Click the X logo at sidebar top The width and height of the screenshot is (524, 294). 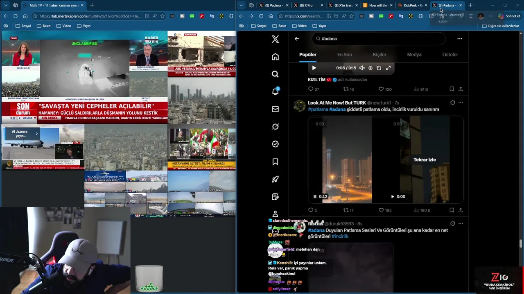click(x=275, y=39)
